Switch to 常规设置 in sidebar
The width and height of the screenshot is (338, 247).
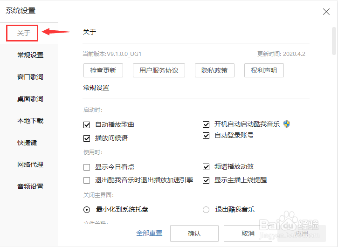coord(30,55)
